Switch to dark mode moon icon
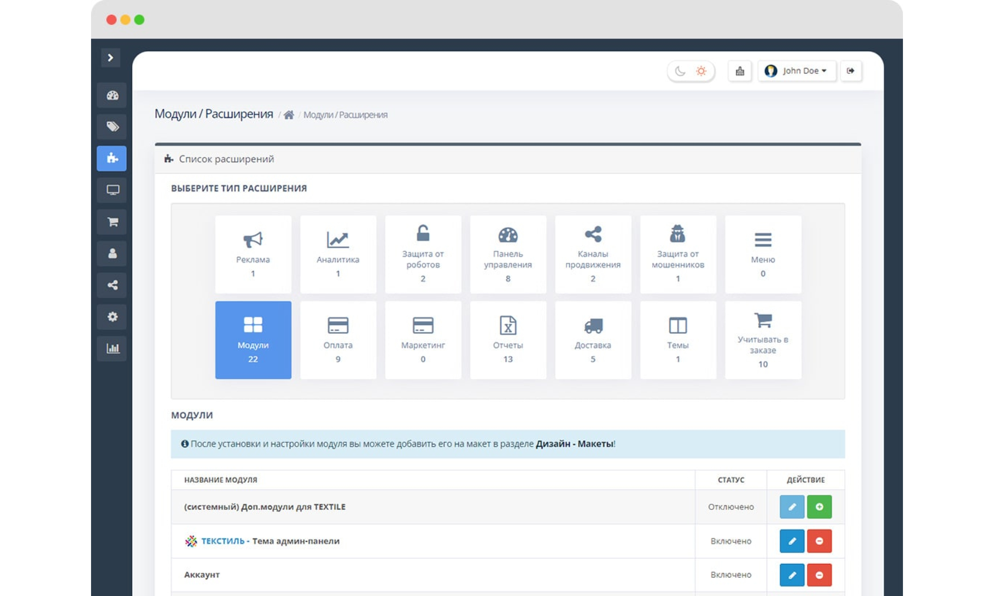The height and width of the screenshot is (596, 994). pos(680,71)
